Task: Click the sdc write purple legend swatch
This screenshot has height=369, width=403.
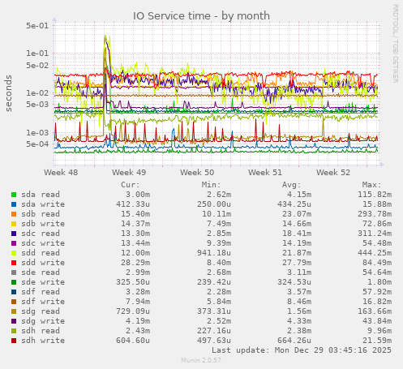Action: 14,243
